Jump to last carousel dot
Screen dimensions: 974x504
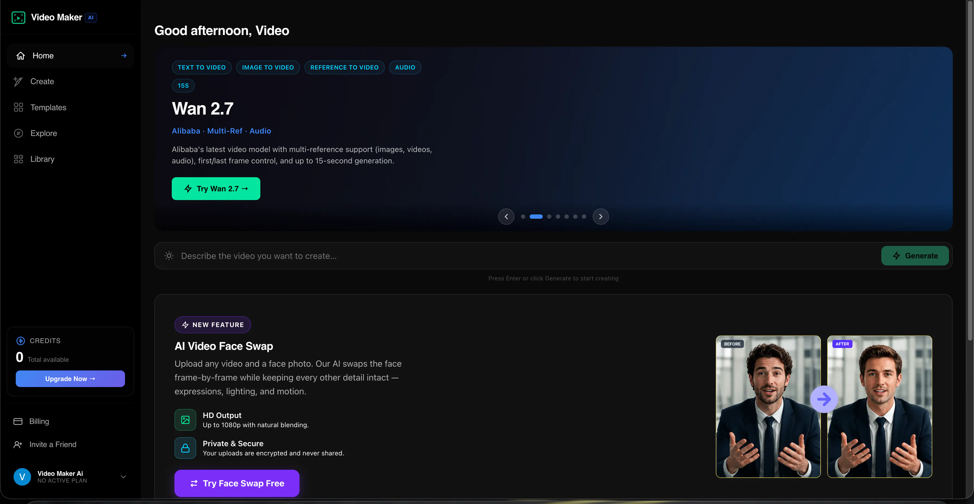(x=584, y=216)
